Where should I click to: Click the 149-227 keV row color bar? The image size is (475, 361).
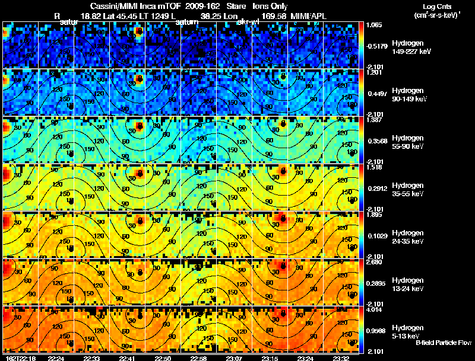361,44
